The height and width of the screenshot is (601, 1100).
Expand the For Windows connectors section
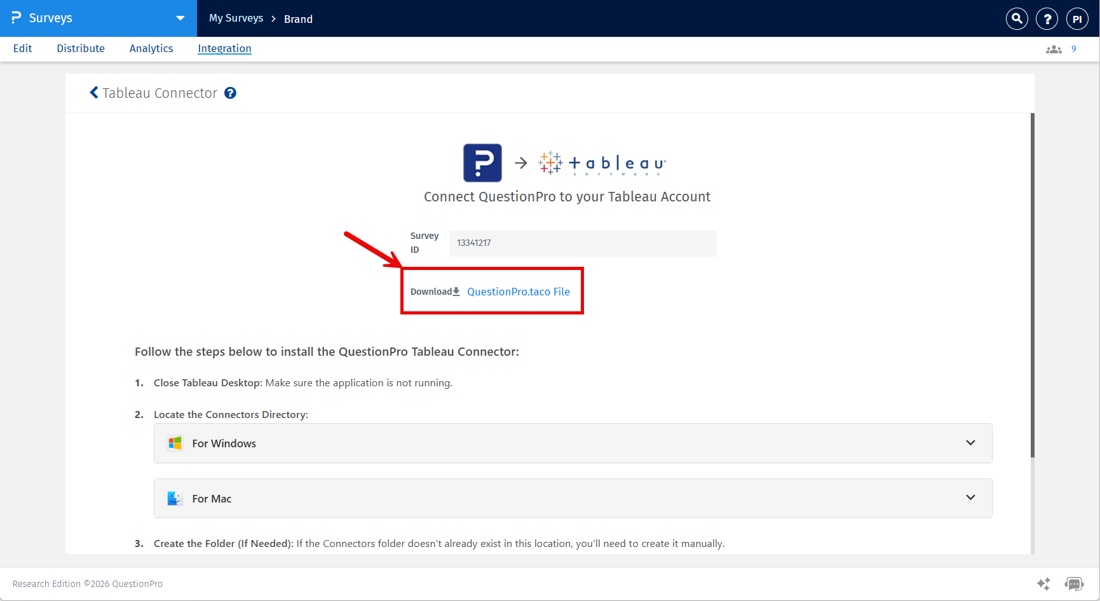[x=970, y=443]
